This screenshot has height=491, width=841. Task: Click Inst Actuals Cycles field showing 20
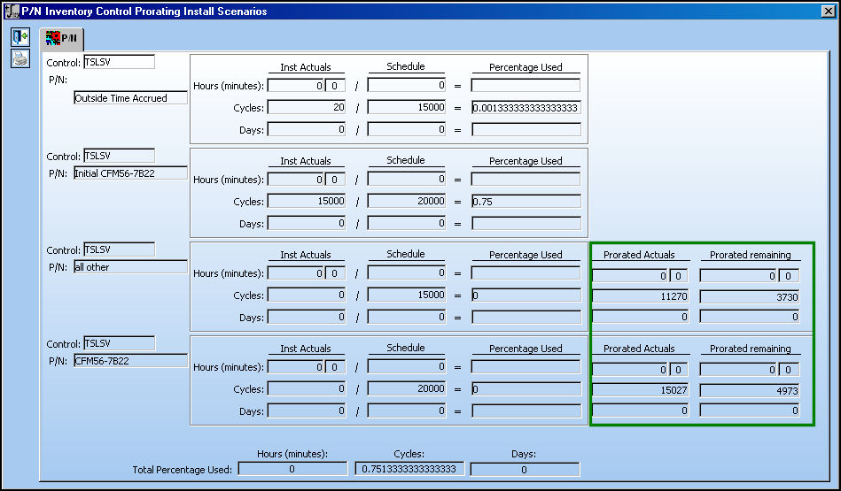click(307, 107)
